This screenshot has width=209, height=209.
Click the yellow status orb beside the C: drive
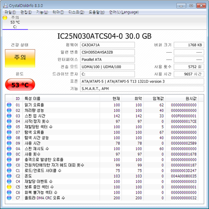click(5, 18)
